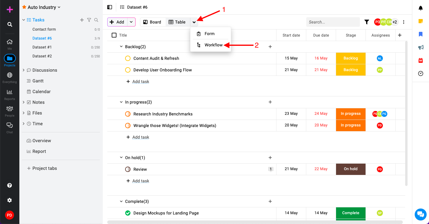Open the People section
429x224 pixels.
pyautogui.click(x=10, y=111)
